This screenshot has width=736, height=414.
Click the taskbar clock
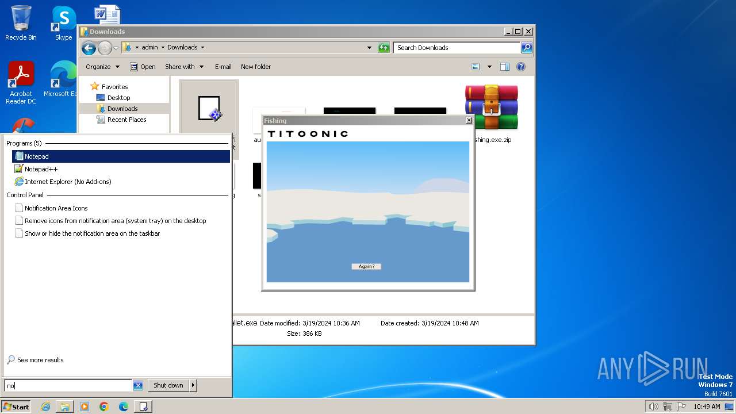[x=707, y=407]
